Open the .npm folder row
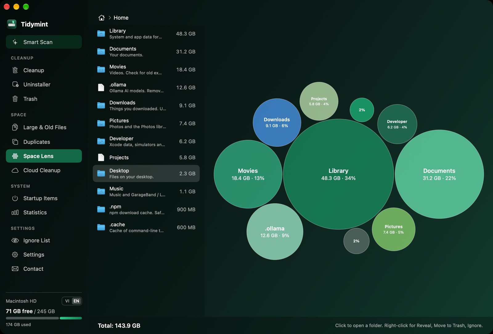The width and height of the screenshot is (493, 334). point(146,210)
